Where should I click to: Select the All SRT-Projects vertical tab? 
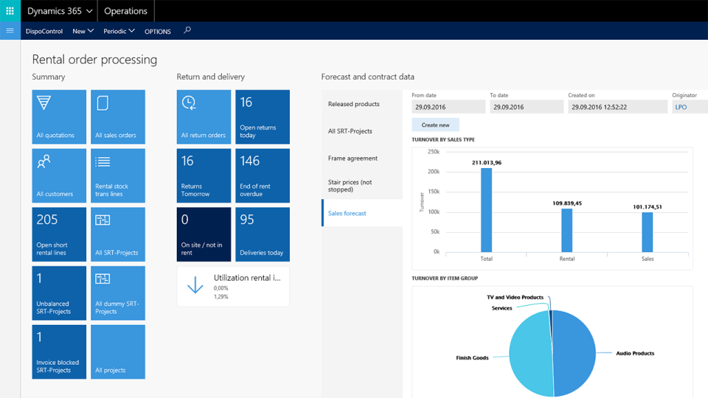tap(362, 131)
